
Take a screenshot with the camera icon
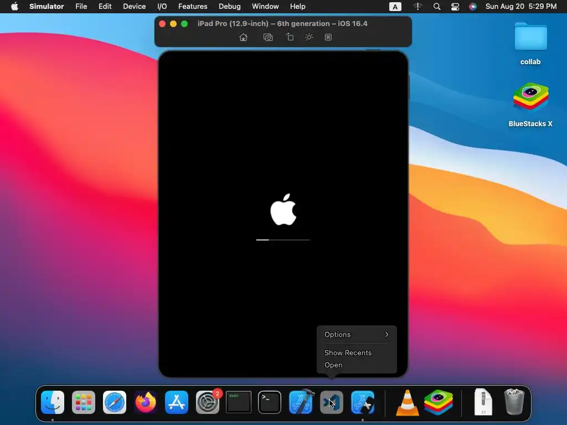tap(268, 37)
